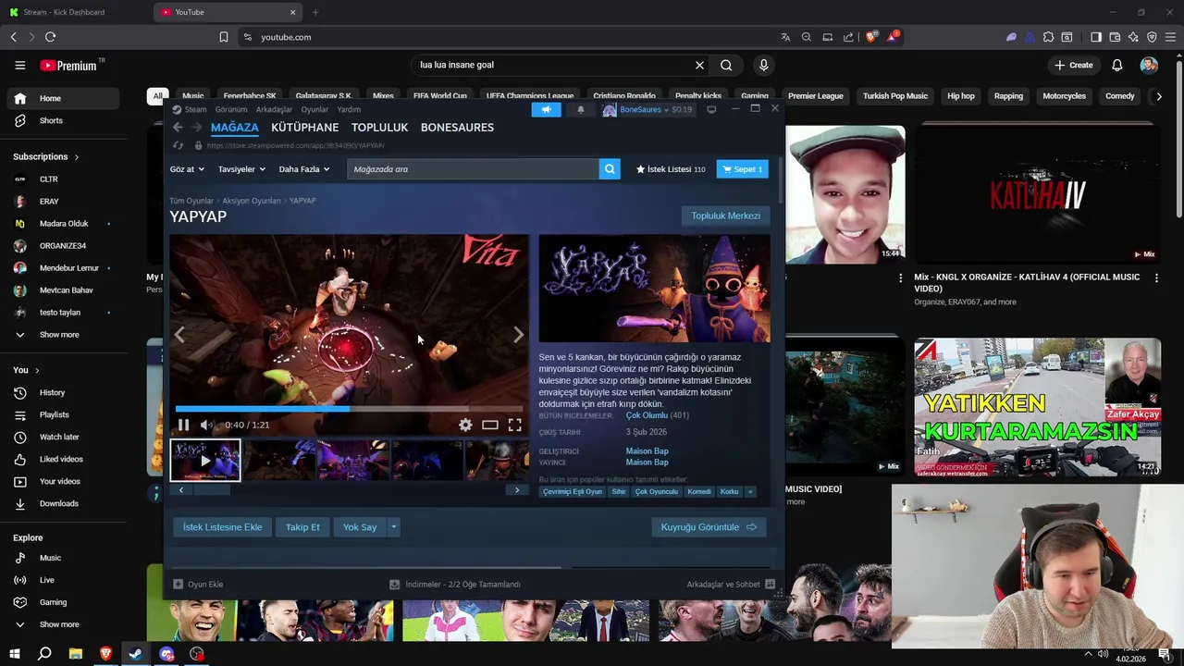Open the Steam announcements megaphone
The image size is (1184, 666).
coord(546,109)
